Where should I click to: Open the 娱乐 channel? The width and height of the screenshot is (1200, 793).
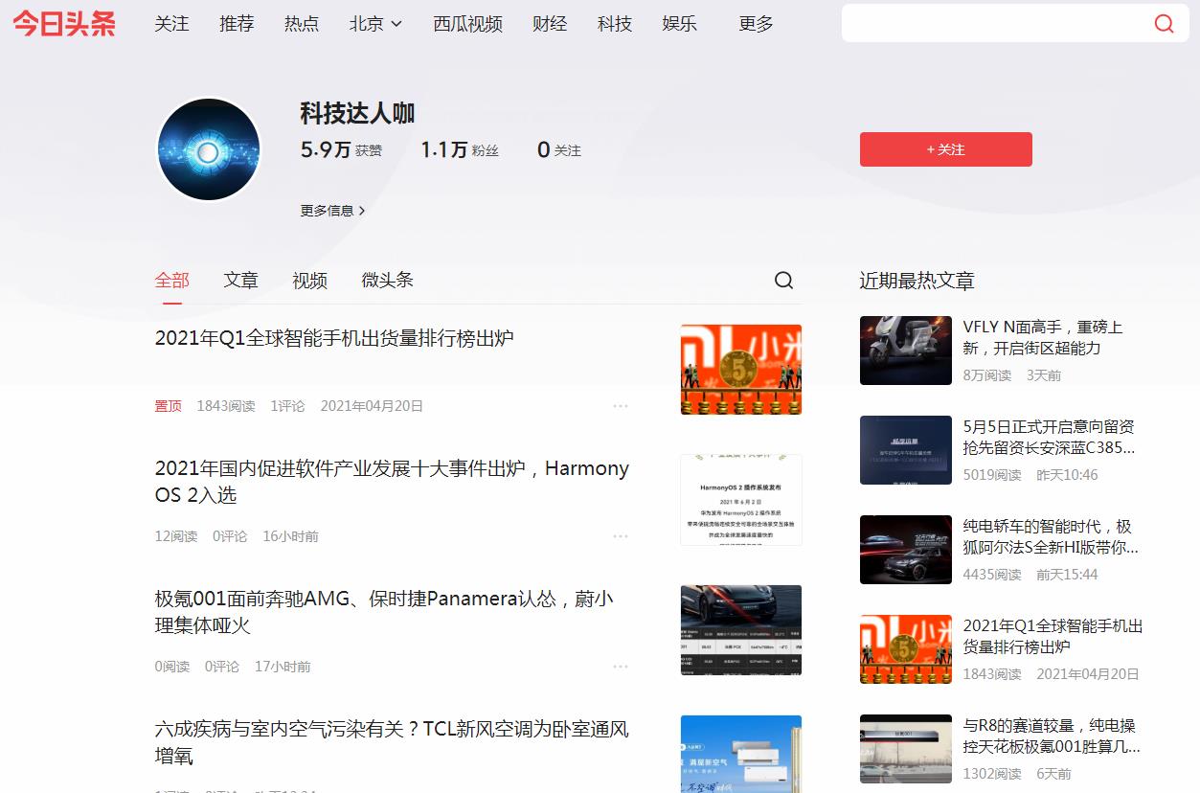(679, 24)
